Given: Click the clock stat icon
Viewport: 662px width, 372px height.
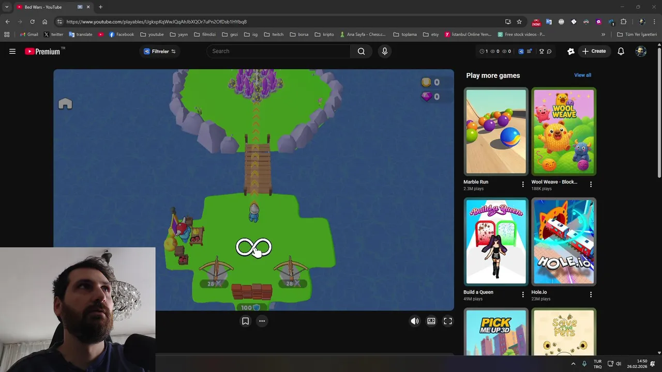Looking at the screenshot, I should tap(482, 51).
